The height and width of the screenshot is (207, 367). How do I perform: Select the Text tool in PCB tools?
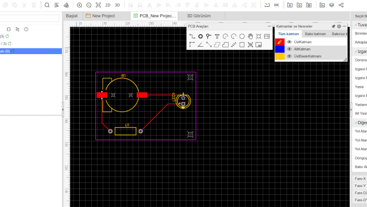(217, 36)
